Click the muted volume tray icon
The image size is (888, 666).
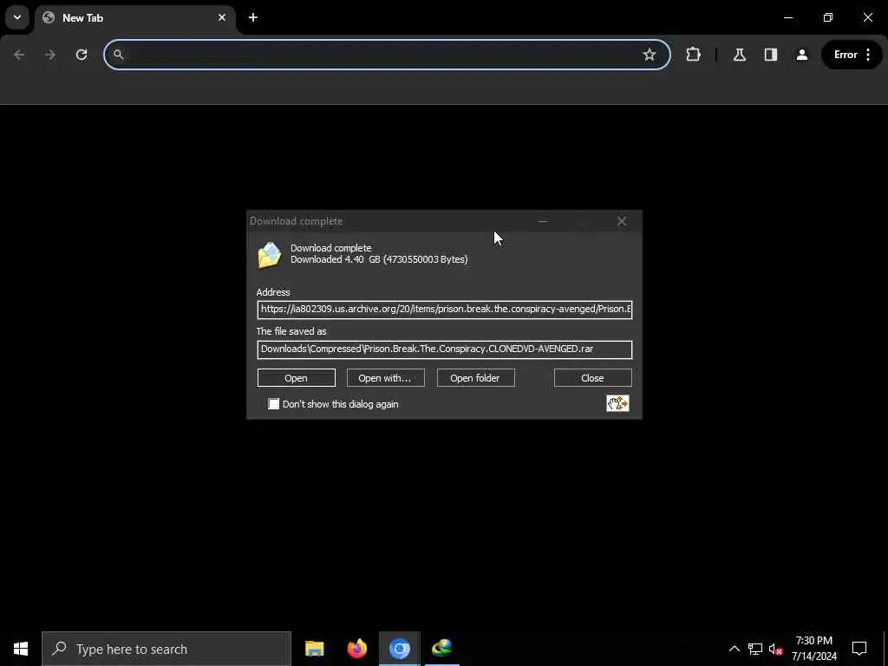[x=776, y=649]
